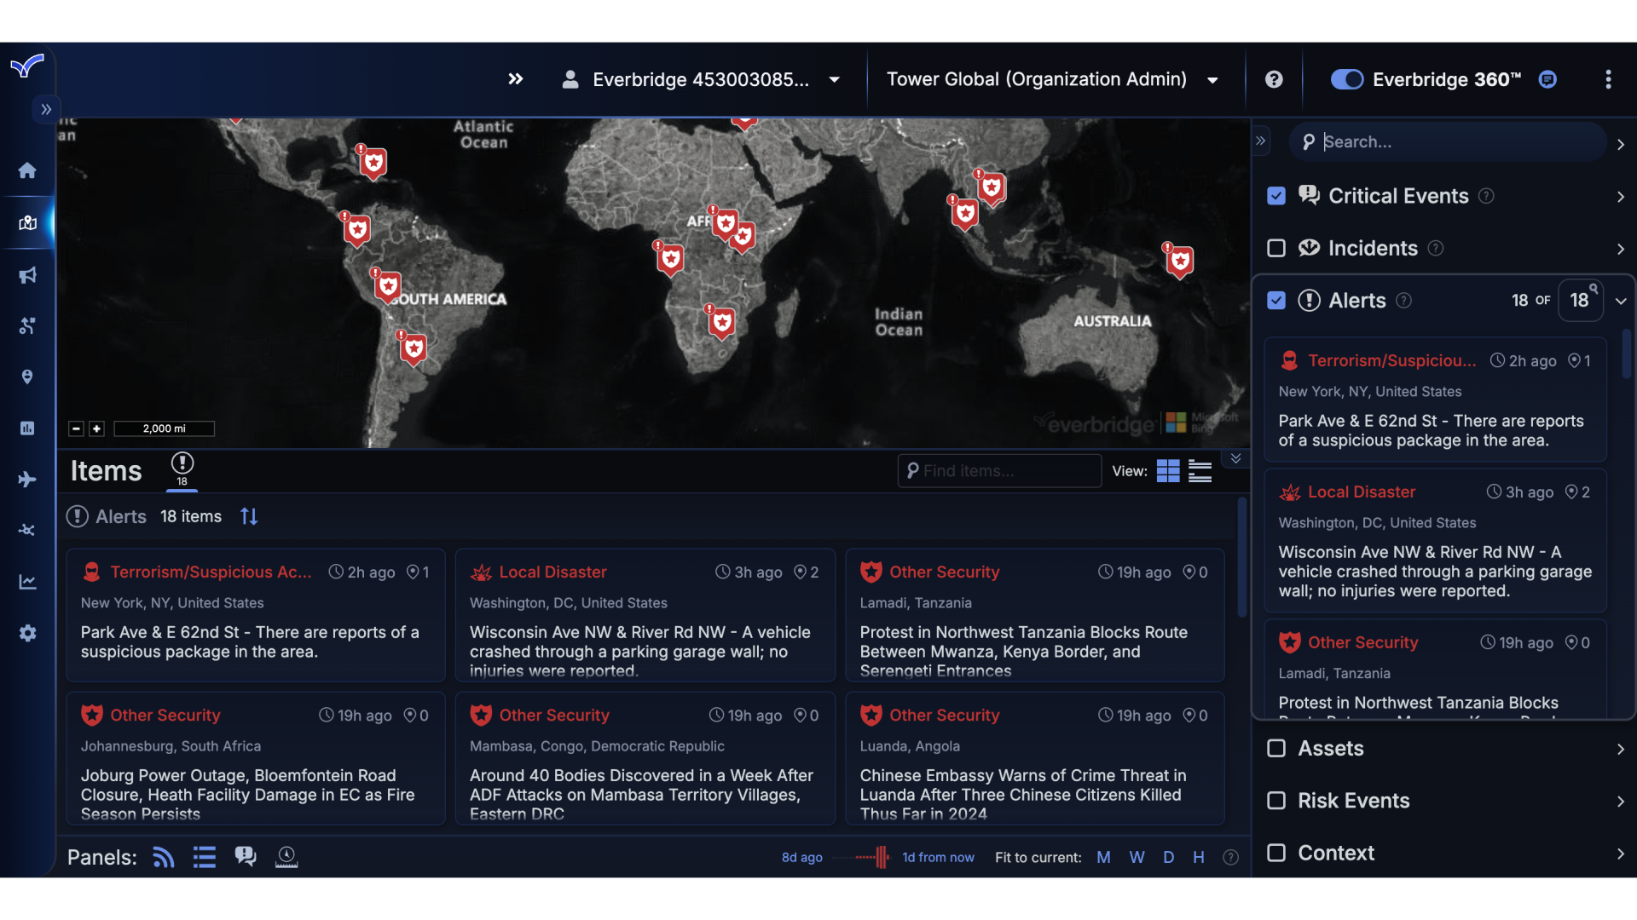This screenshot has width=1637, height=920.
Task: Set timeline to Monthly view
Action: (1103, 857)
